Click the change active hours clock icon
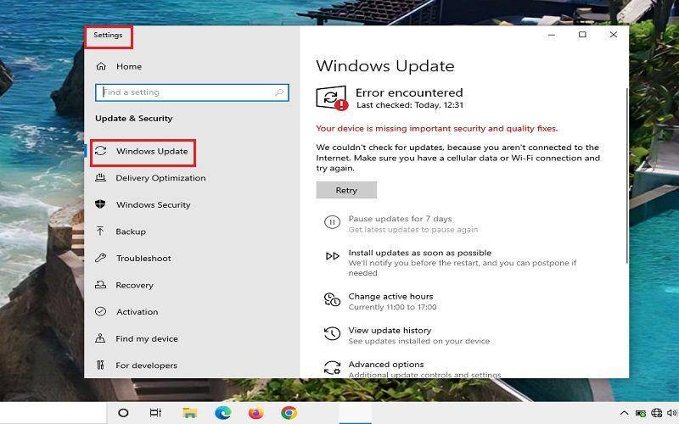This screenshot has width=679, height=424. 332,299
